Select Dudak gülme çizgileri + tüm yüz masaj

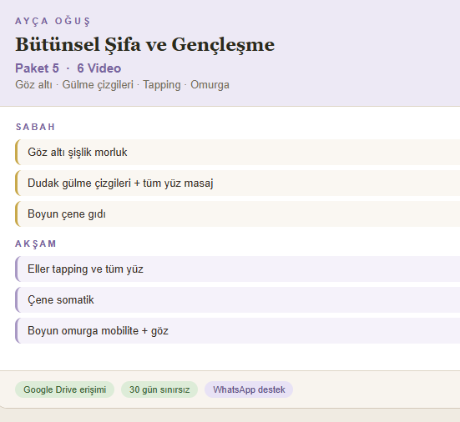pyautogui.click(x=238, y=183)
